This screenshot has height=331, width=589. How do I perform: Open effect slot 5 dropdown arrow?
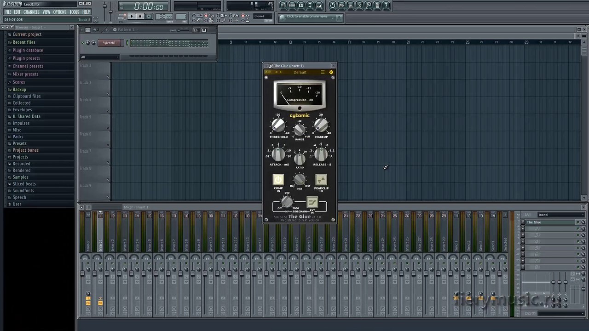523,248
